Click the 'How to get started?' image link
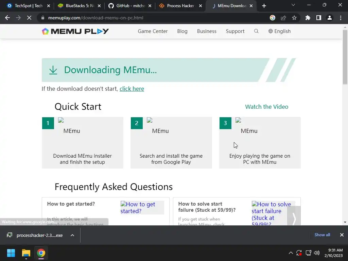The image size is (348, 261). point(142,208)
